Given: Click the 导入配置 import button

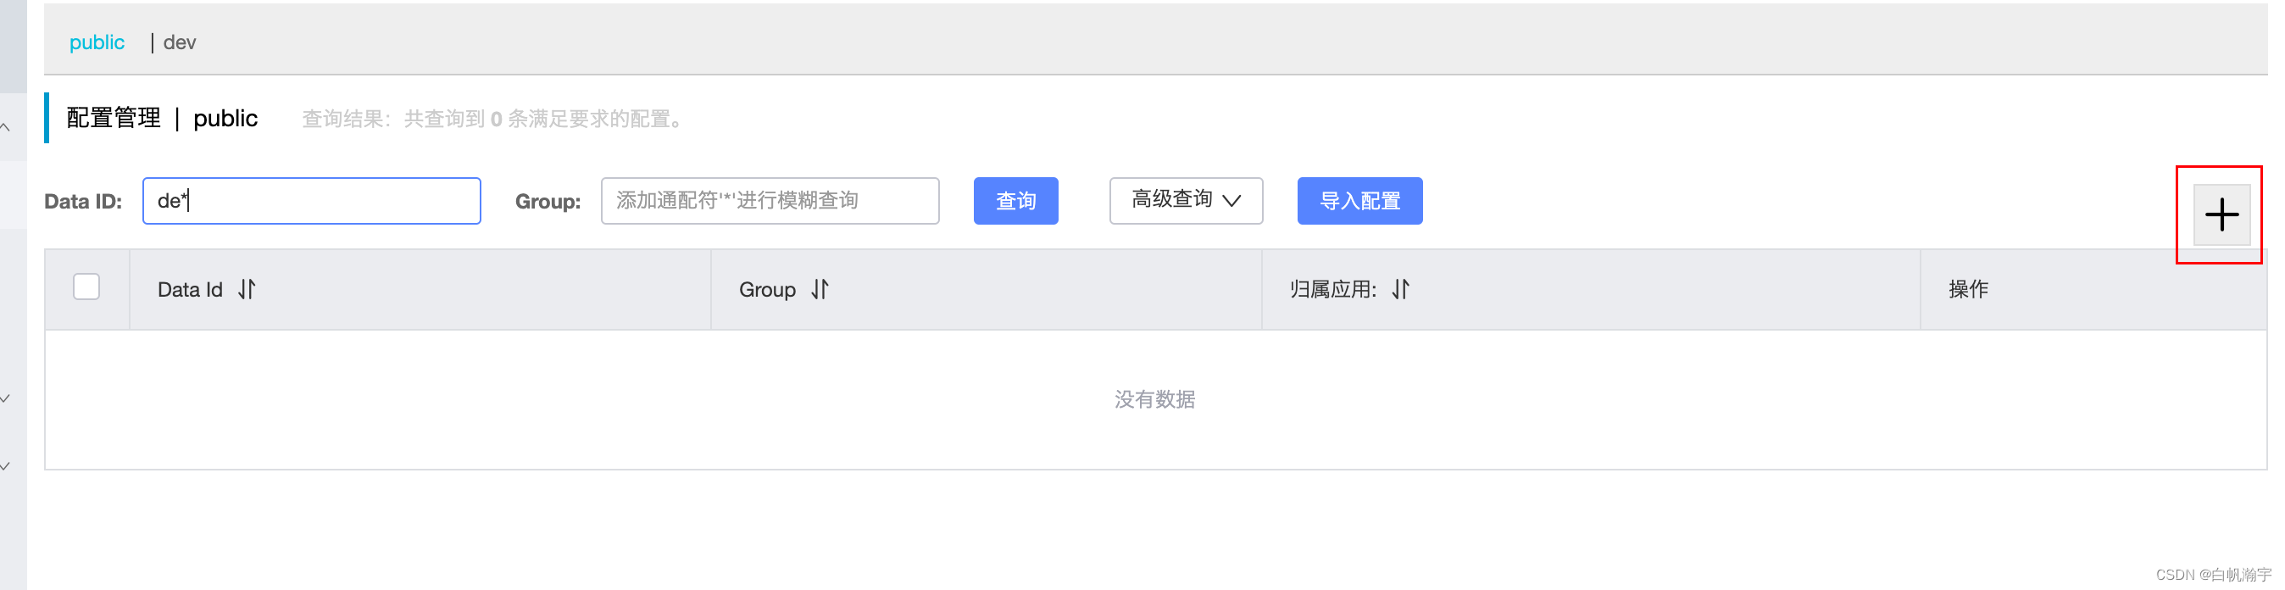Looking at the screenshot, I should (1359, 202).
